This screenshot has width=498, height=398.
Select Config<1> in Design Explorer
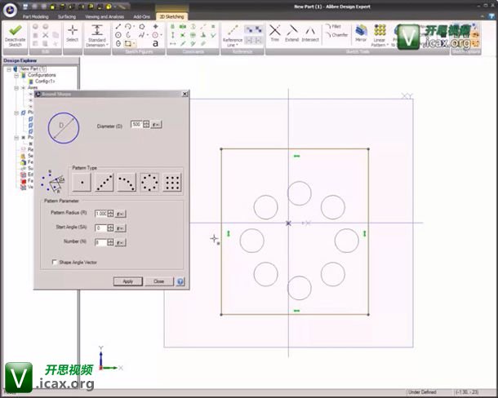point(45,82)
